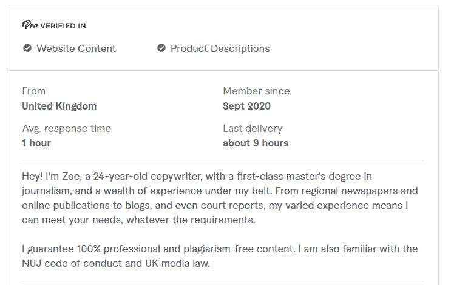The width and height of the screenshot is (451, 285).
Task: Click the about 9 hours delivery value
Action: (x=256, y=143)
